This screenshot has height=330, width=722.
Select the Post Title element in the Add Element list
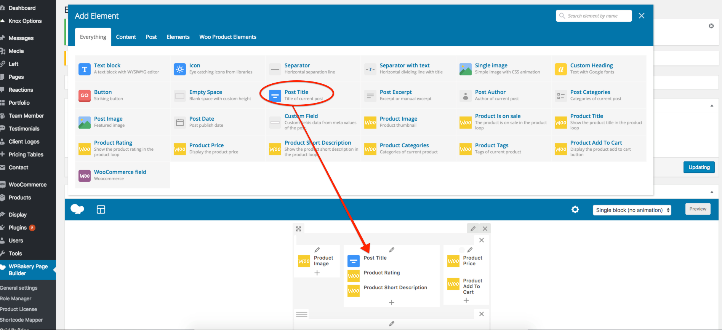click(x=313, y=96)
